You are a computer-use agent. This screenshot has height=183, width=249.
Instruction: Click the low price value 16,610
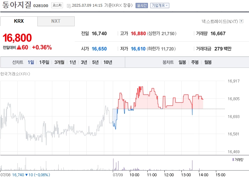pos(138,49)
